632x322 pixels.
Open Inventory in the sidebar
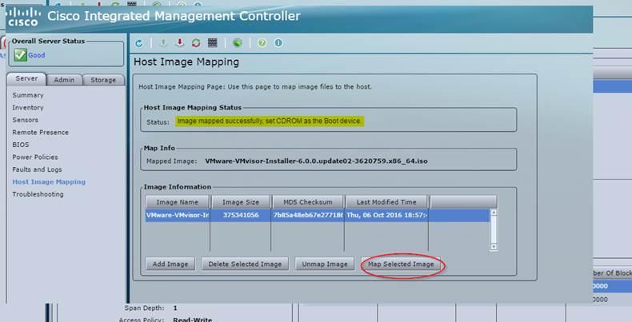tap(28, 108)
